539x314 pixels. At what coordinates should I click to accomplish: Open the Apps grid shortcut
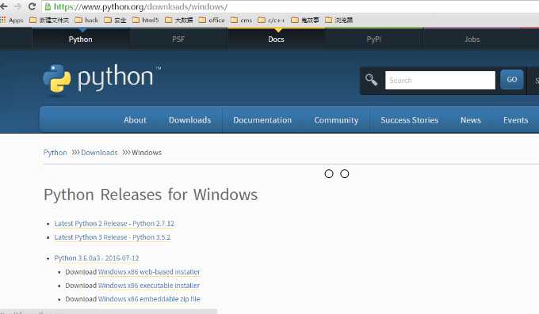[x=12, y=21]
